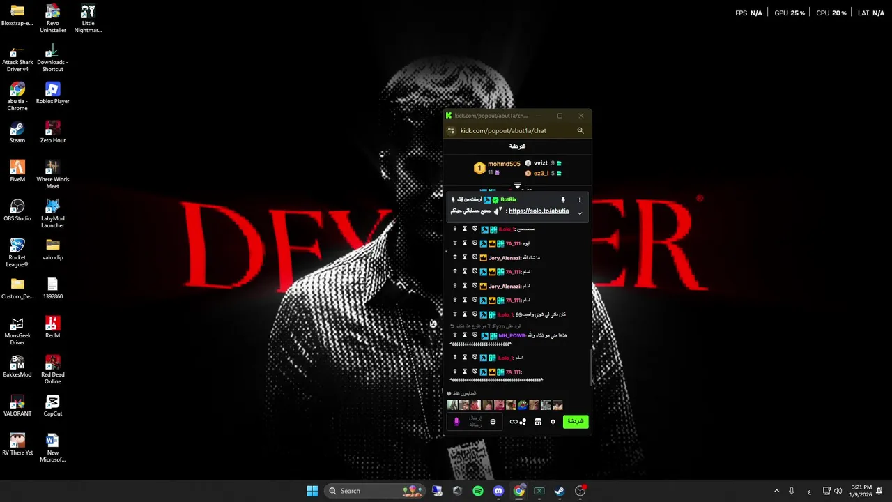
Task: Click the vvizt leaderboard name
Action: [541, 163]
